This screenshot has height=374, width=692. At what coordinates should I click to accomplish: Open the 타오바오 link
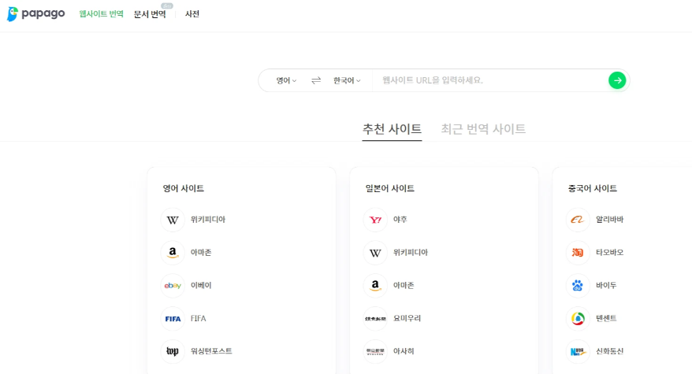click(x=609, y=252)
